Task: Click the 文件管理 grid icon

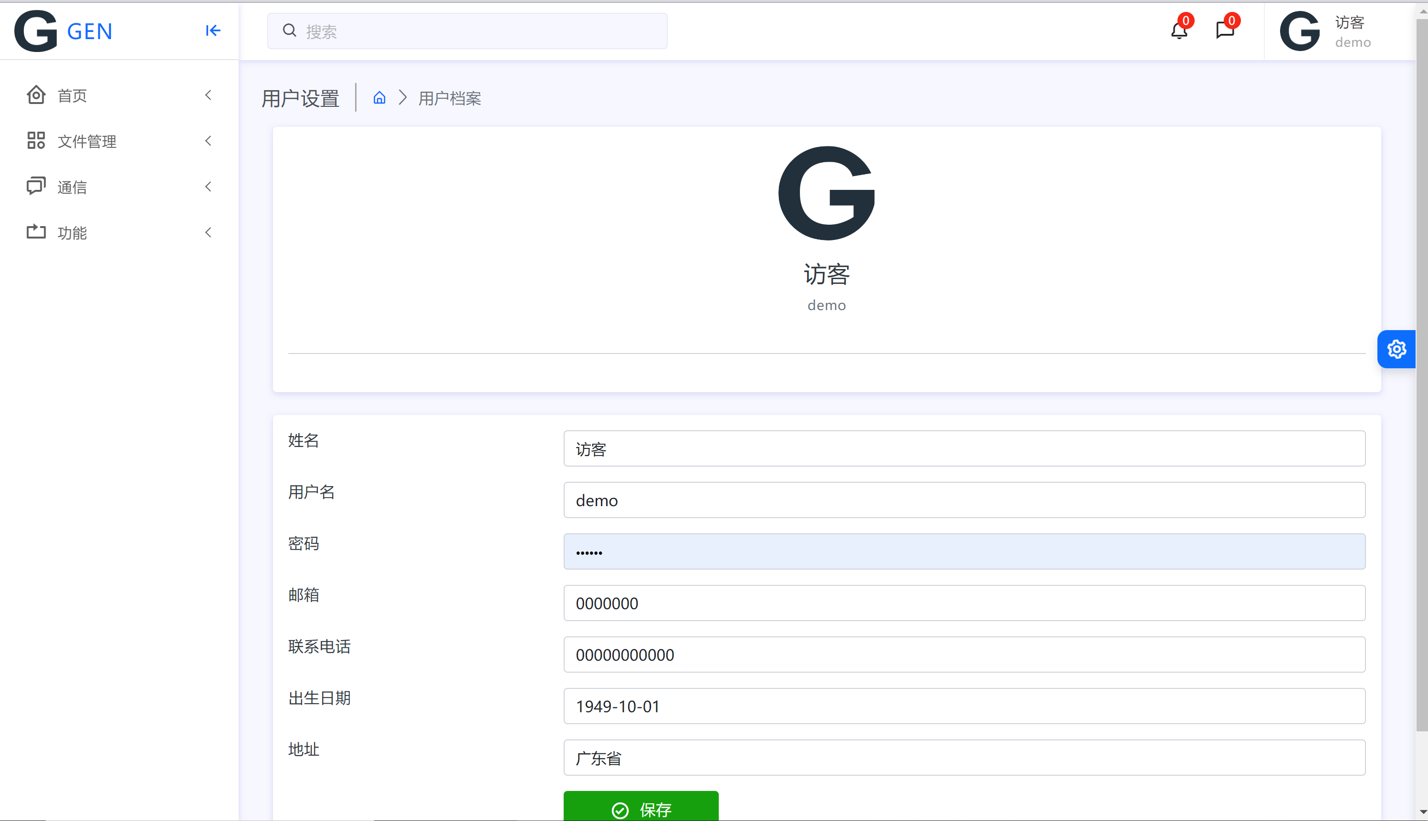Action: pyautogui.click(x=36, y=140)
